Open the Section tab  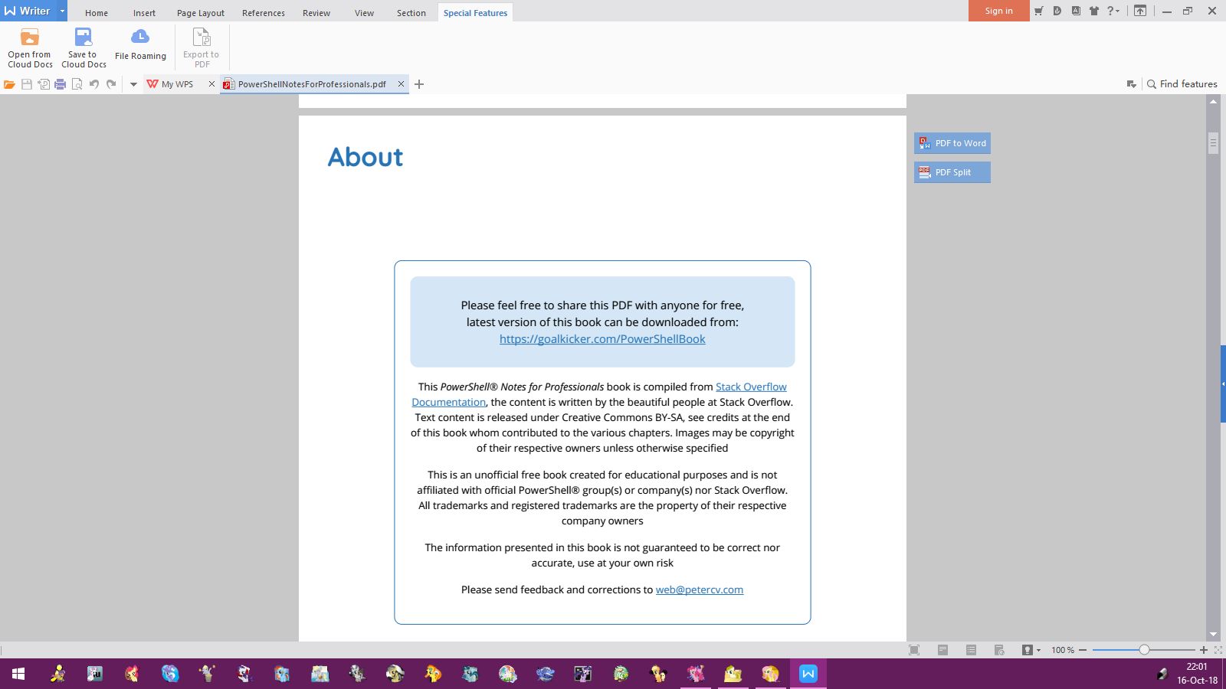click(x=411, y=13)
